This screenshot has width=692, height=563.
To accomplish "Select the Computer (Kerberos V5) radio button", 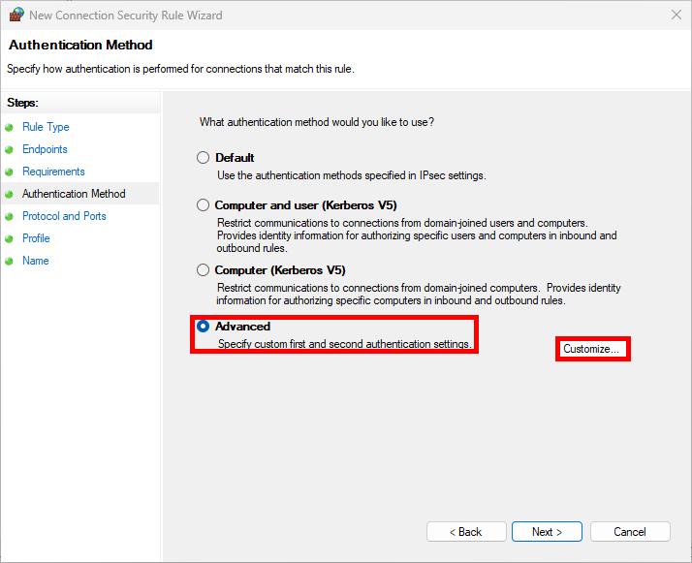I will [203, 270].
